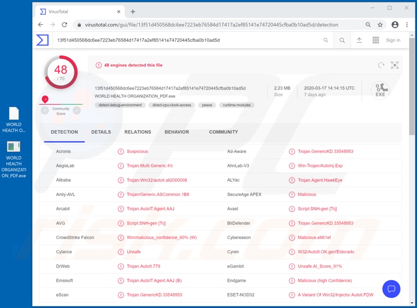Click scrollbar down arrow
Screen dimensions: 417x308
(x=412, y=303)
